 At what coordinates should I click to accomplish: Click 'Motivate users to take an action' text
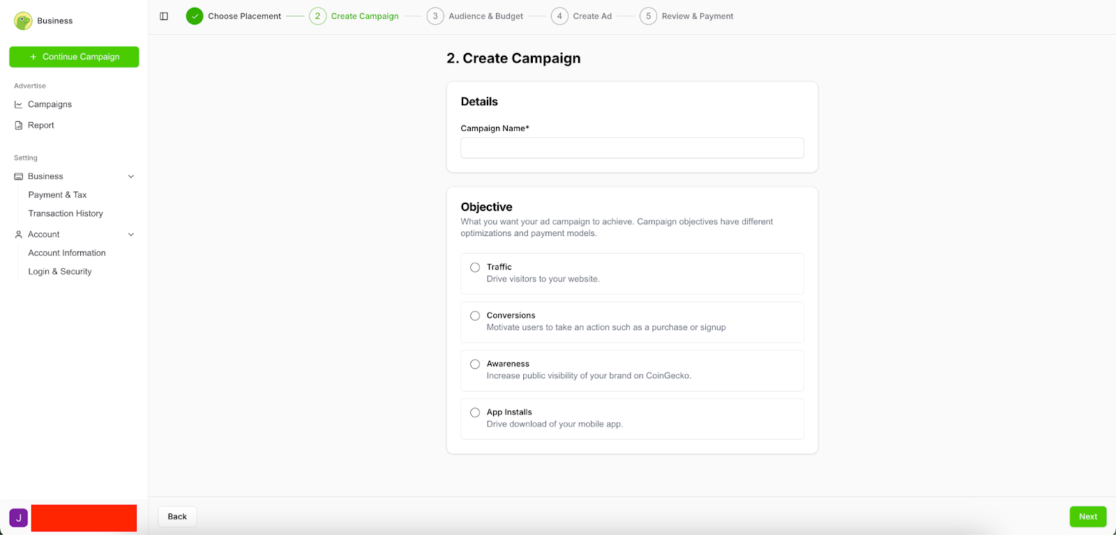click(606, 327)
